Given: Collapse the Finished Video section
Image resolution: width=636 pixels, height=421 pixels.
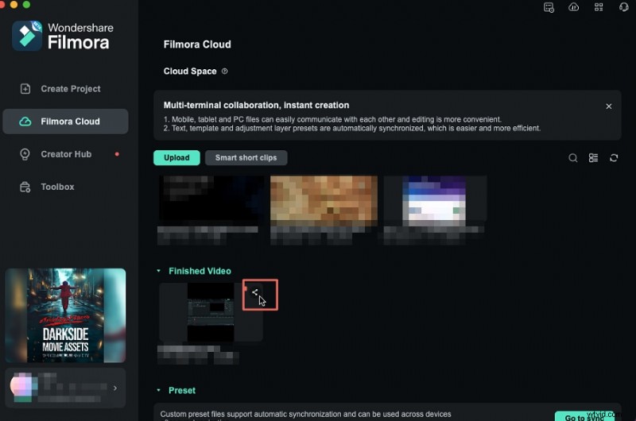Looking at the screenshot, I should click(158, 271).
